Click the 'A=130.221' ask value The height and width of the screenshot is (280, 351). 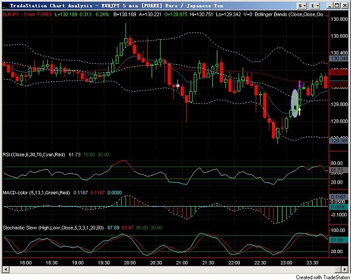[x=150, y=15]
